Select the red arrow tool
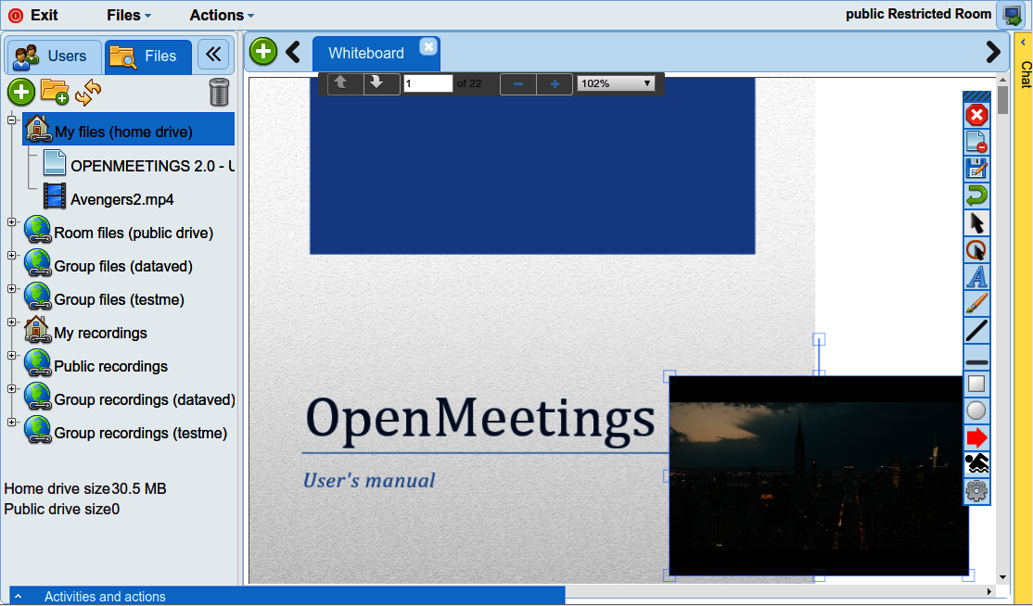 (976, 437)
